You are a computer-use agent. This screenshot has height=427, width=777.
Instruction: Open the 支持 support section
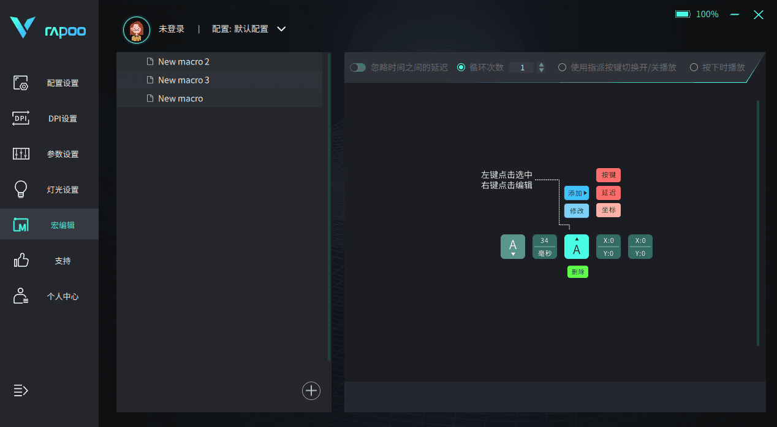click(49, 260)
